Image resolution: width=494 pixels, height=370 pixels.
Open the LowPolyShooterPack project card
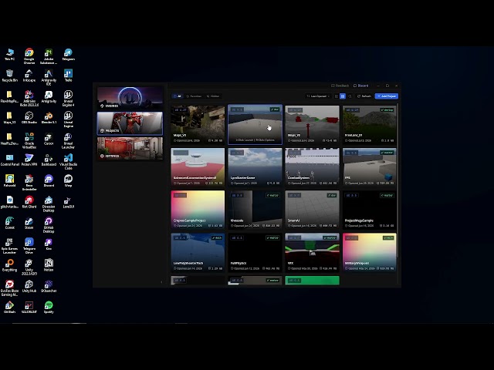coord(198,252)
